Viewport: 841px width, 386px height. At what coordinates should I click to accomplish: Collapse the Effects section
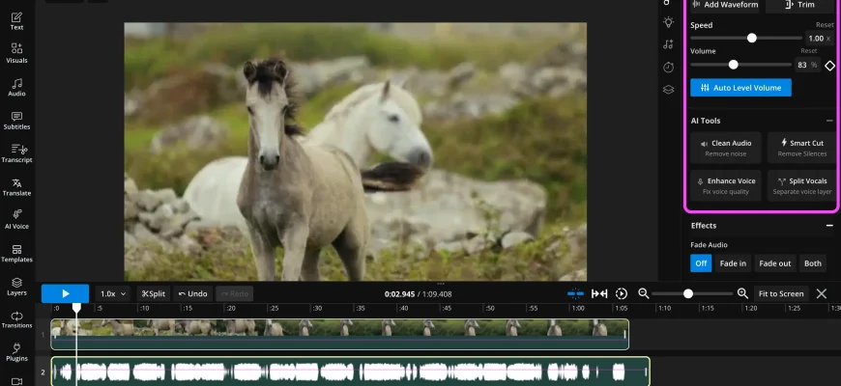tap(829, 226)
